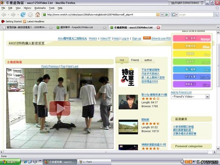Select the Hot tab in video sidebar

[x=122, y=60]
